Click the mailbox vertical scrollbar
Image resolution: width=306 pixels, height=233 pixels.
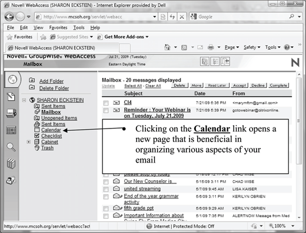coord(299,121)
